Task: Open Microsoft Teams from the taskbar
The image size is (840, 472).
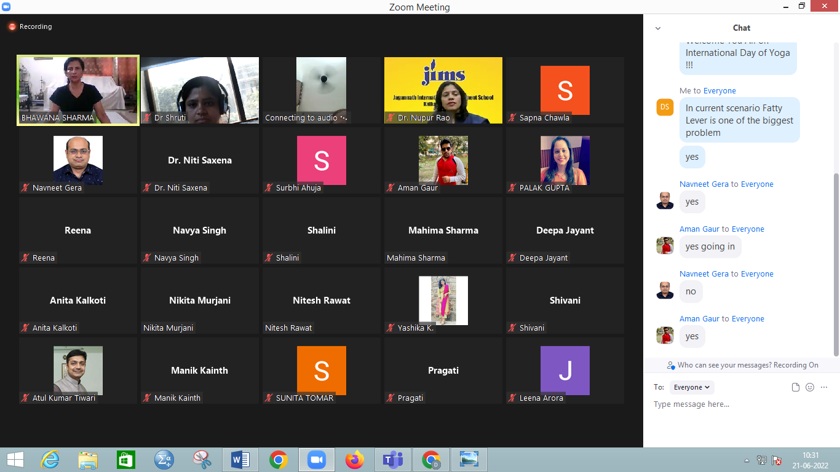Action: click(x=392, y=460)
